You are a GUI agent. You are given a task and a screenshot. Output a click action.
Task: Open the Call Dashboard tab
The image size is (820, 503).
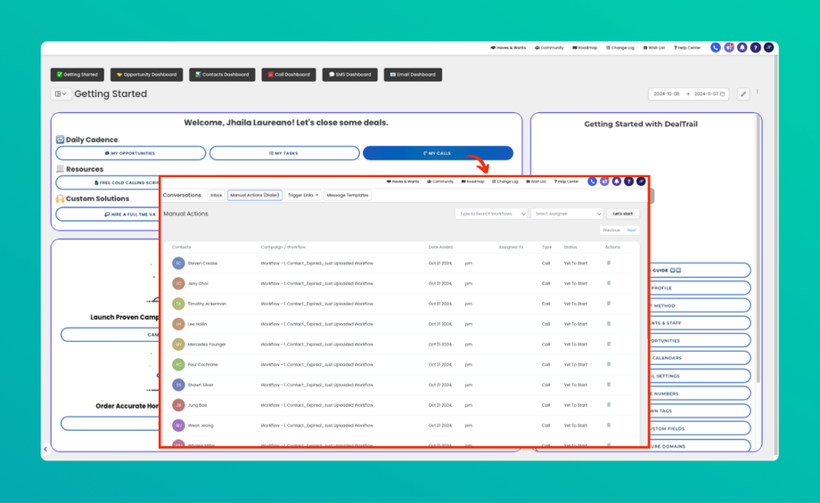pos(289,75)
